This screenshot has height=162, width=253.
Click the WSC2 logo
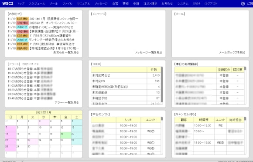[x=8, y=3]
